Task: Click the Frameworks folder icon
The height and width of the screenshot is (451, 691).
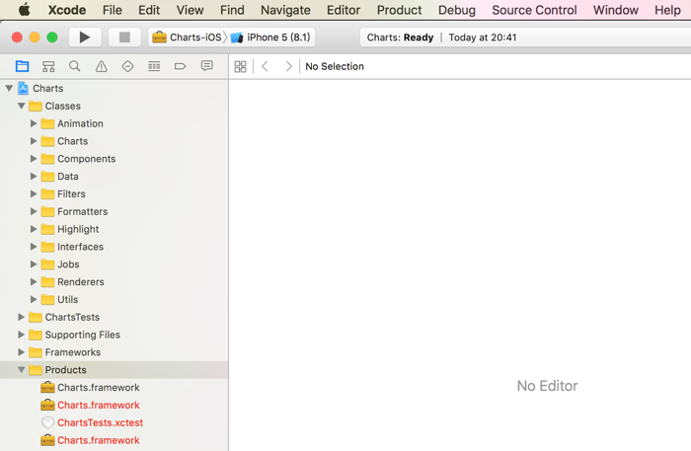Action: pyautogui.click(x=36, y=352)
